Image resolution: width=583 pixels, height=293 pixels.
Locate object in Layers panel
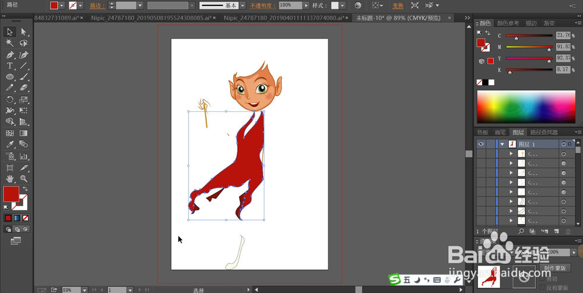(521, 231)
